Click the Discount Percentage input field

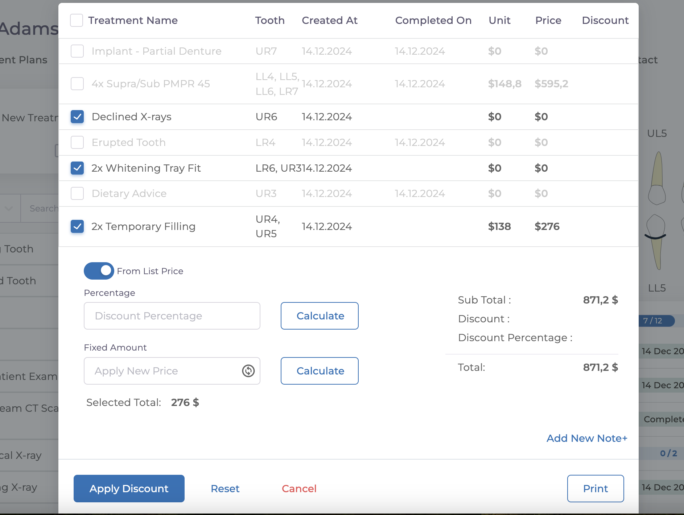tap(172, 316)
